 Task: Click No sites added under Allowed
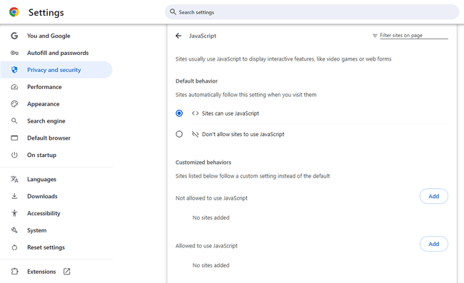pos(211,265)
